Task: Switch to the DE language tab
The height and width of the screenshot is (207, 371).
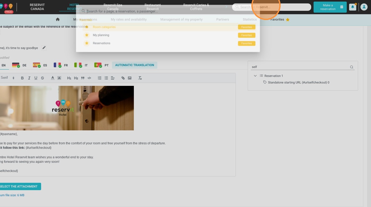Action: click(x=19, y=65)
